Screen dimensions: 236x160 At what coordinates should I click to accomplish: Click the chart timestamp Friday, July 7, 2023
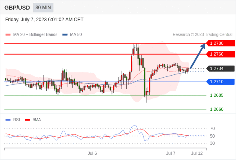pos(44,20)
